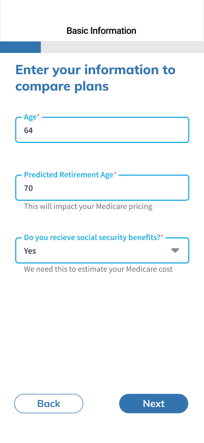
Task: Click the Age input field
Action: pyautogui.click(x=102, y=130)
